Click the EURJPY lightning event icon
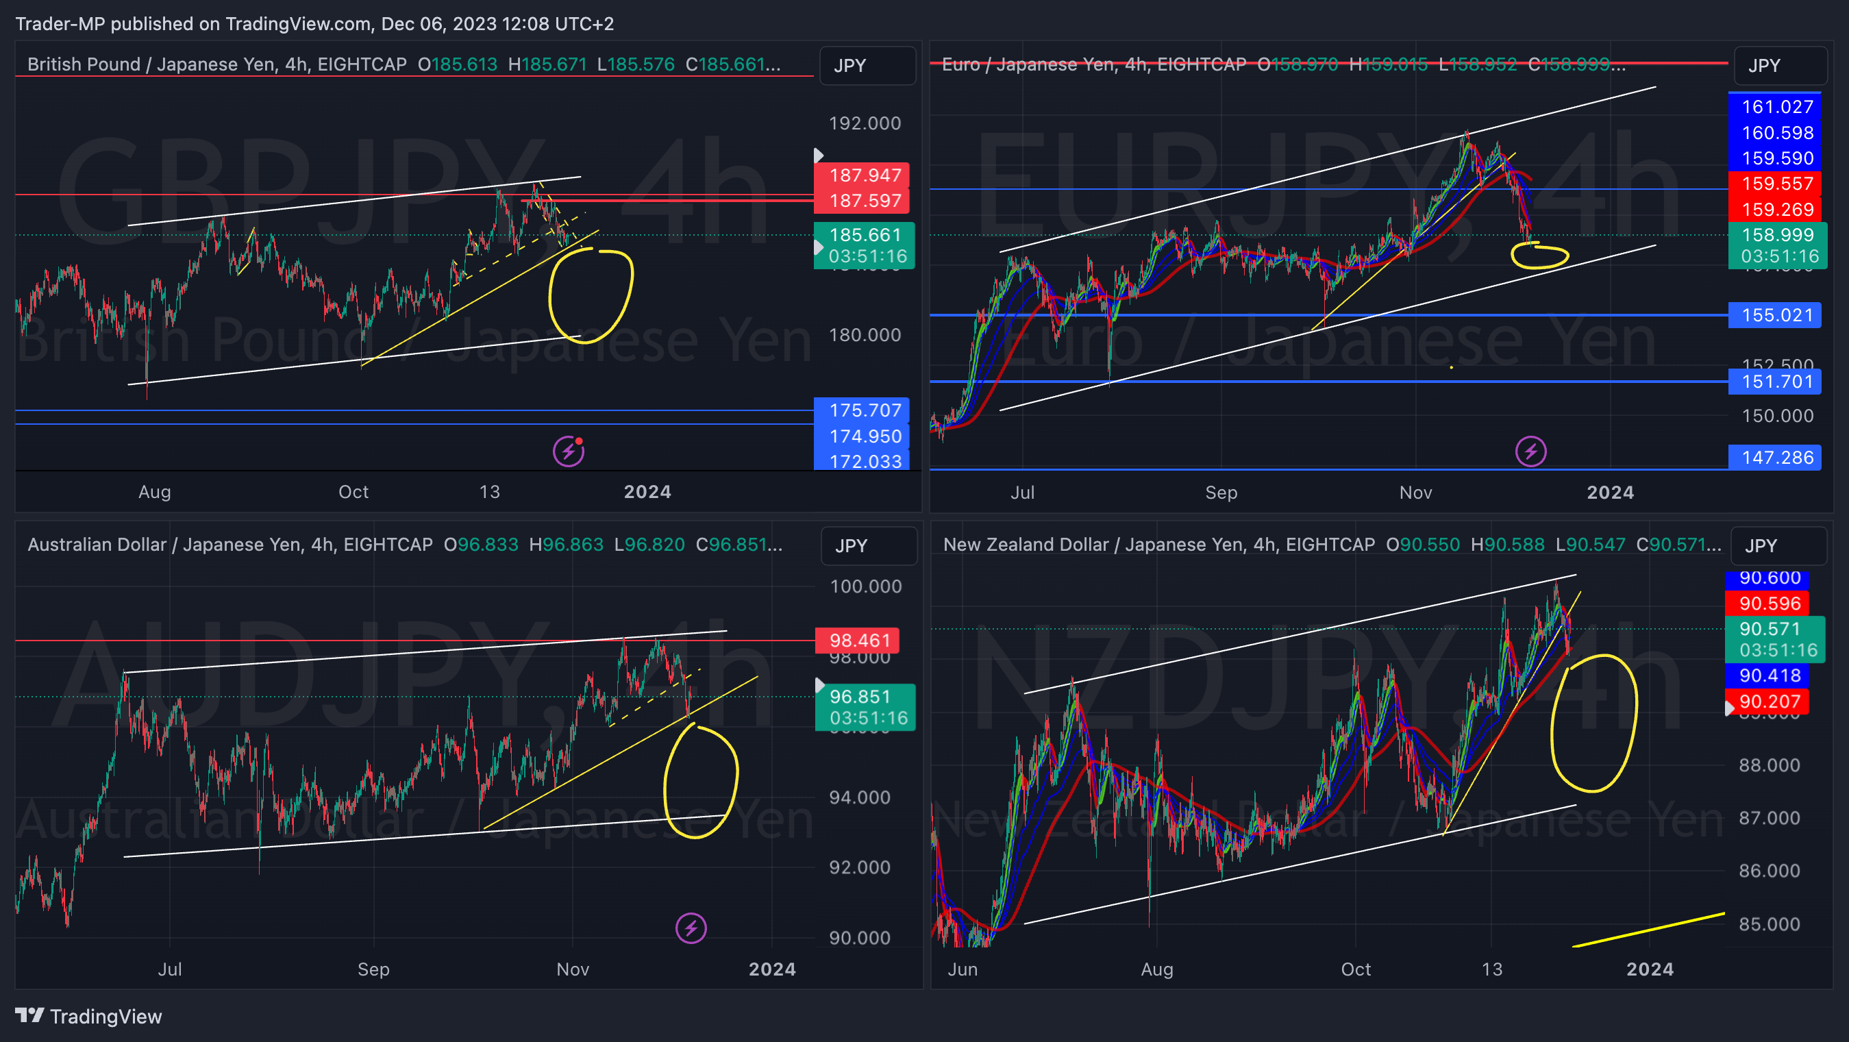 click(x=1530, y=451)
